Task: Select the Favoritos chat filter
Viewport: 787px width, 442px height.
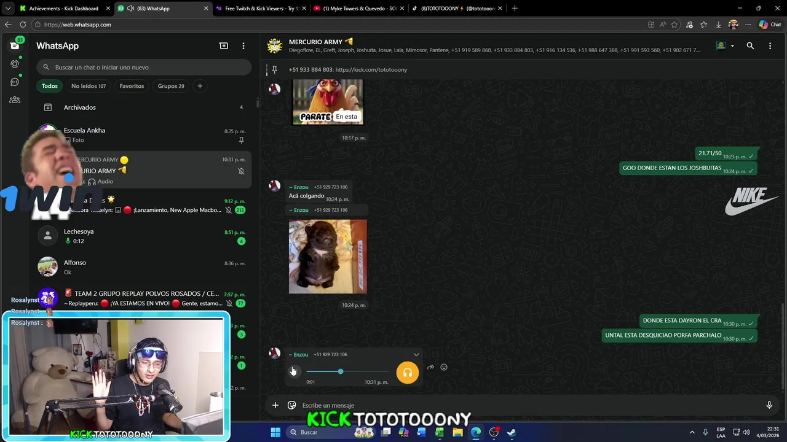Action: click(132, 86)
